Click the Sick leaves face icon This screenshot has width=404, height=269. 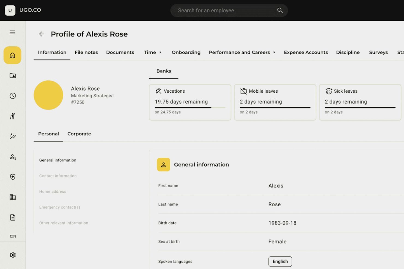point(329,91)
